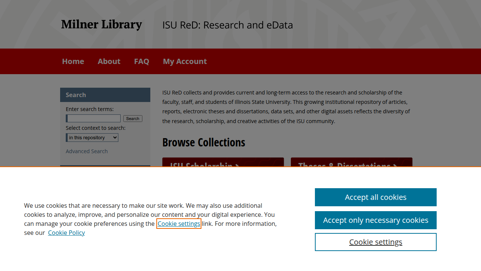The image size is (481, 271).
Task: Open the 'in this repository' context dropdown
Action: 92,138
